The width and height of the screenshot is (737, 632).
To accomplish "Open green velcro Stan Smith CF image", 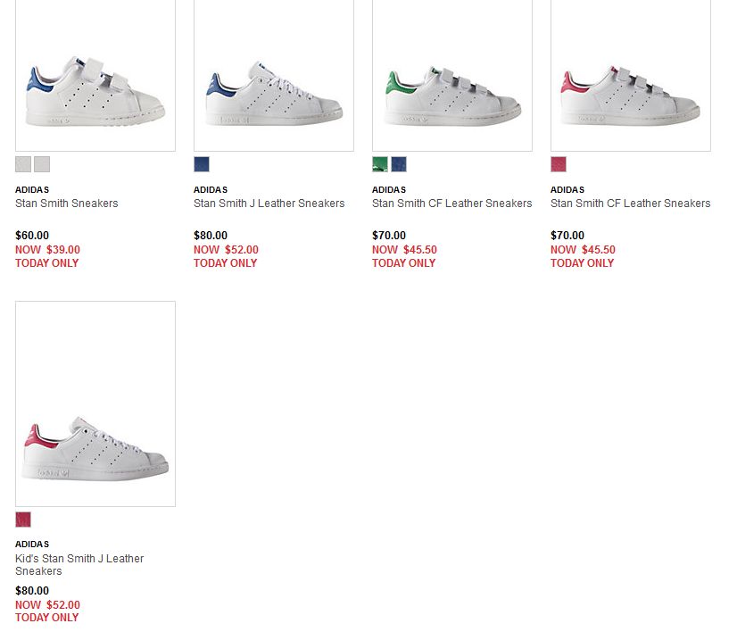I will [452, 75].
